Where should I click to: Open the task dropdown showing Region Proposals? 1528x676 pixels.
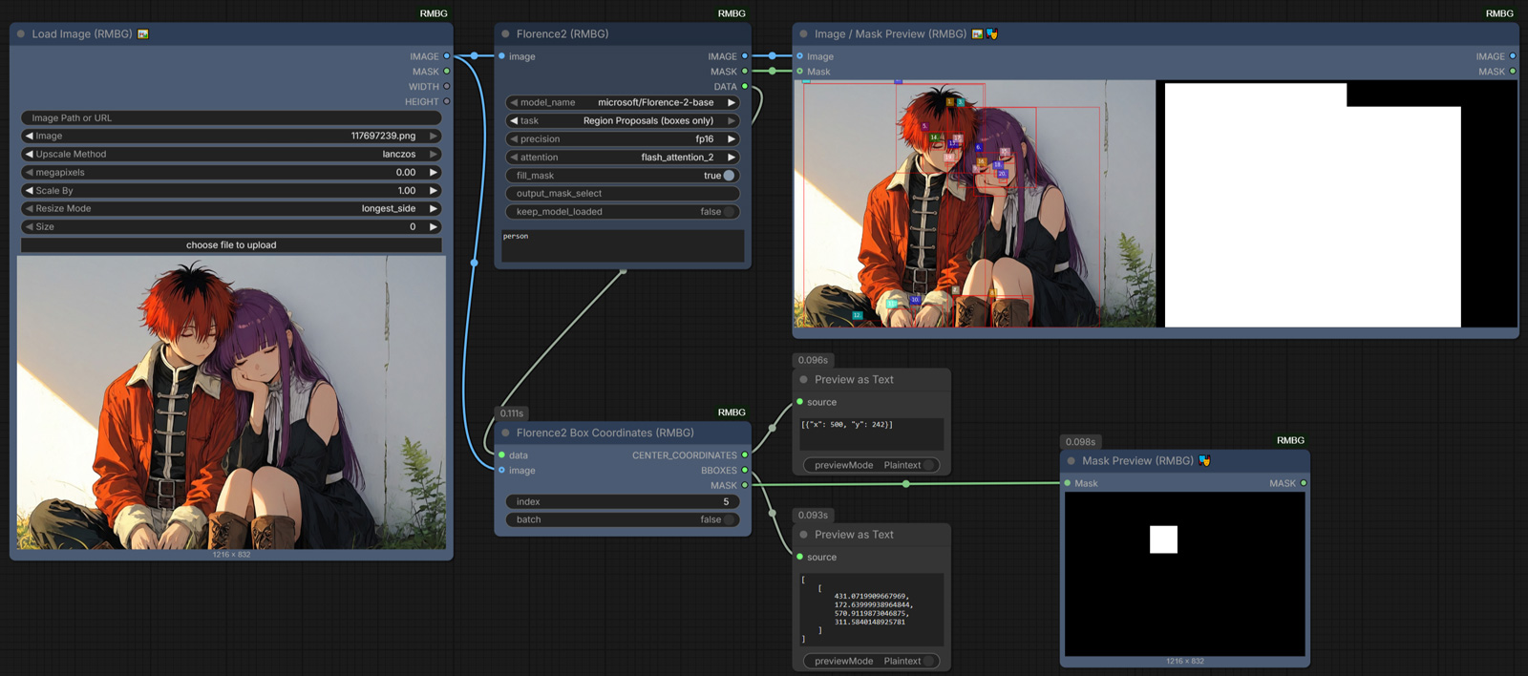pos(623,120)
